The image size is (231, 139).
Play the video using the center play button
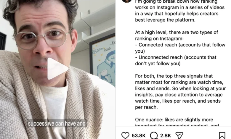coord(58,69)
